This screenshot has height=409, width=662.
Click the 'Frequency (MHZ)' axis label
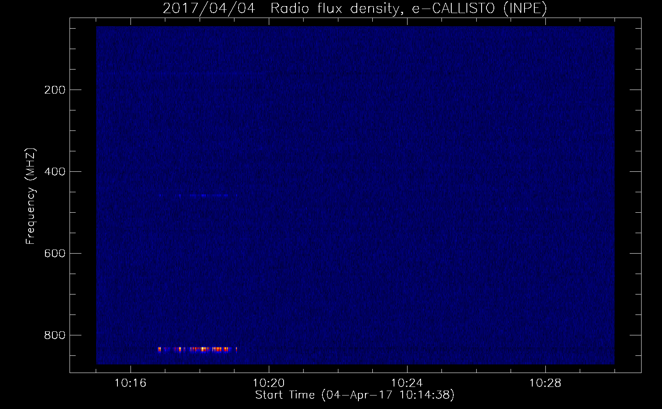31,196
